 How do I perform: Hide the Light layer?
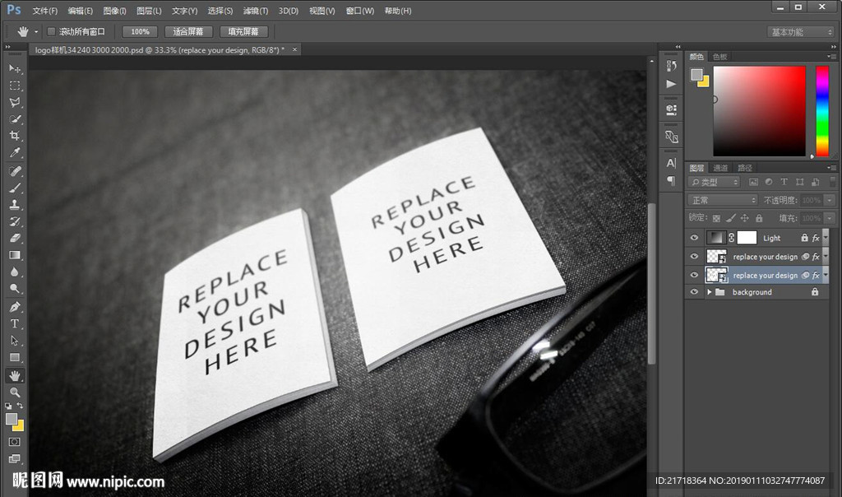pyautogui.click(x=694, y=238)
